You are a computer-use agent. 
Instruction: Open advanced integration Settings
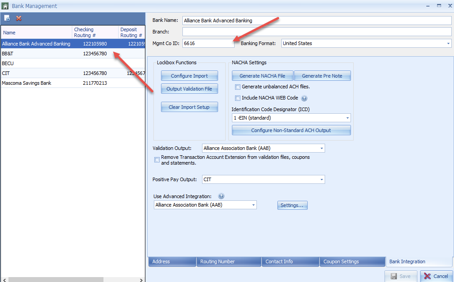click(x=293, y=206)
